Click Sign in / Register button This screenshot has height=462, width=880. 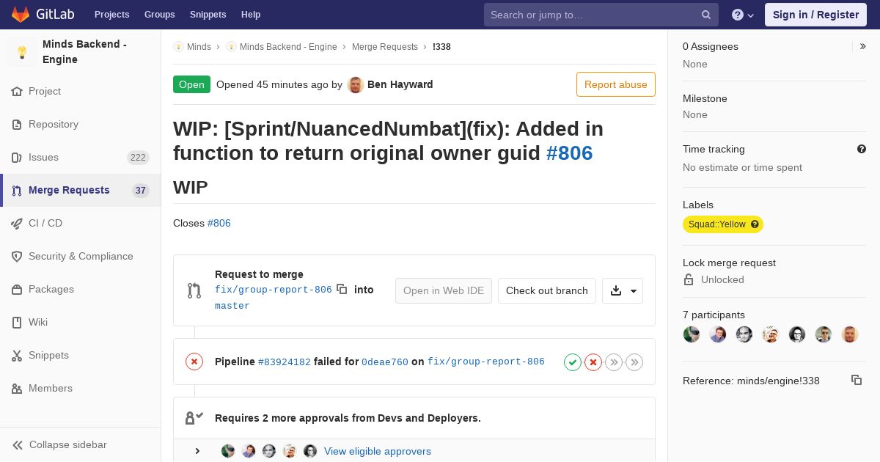click(815, 15)
